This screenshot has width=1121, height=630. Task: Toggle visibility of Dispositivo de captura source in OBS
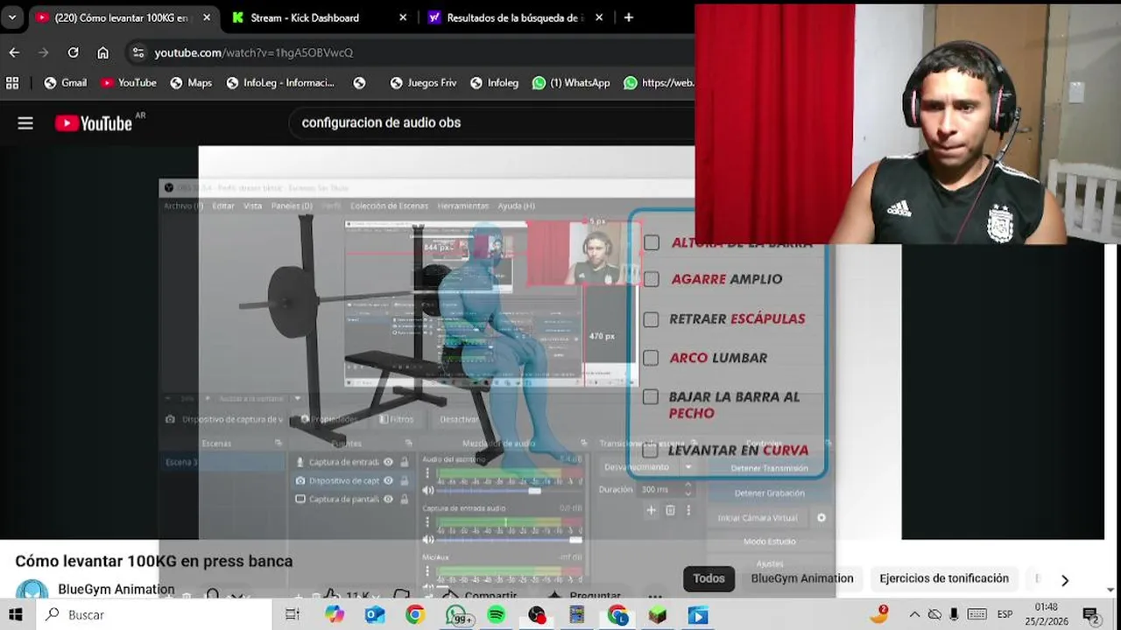(x=388, y=480)
